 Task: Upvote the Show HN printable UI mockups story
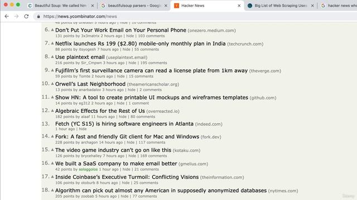[52, 97]
